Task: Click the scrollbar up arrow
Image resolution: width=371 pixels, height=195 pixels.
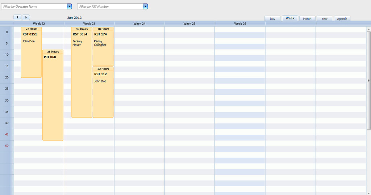Action: 368,29
